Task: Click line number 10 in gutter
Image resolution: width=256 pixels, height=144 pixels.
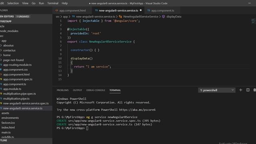Action: pyautogui.click(x=60, y=58)
